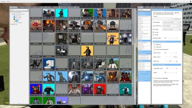
Task: Select the Cameraman (Ranged) icon
Action: point(61,51)
